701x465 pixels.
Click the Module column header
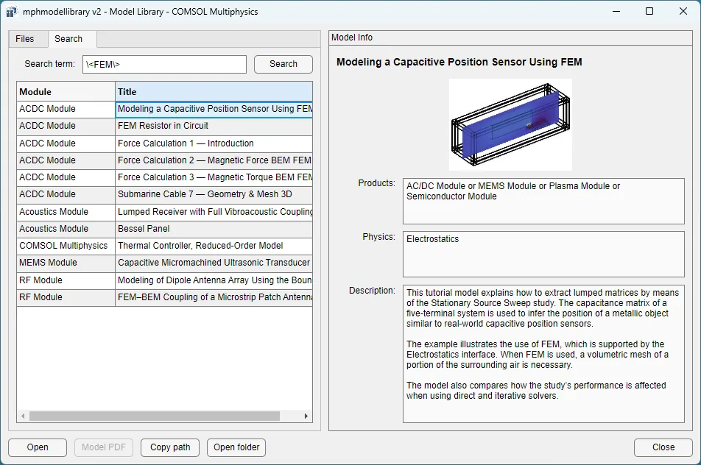(66, 92)
